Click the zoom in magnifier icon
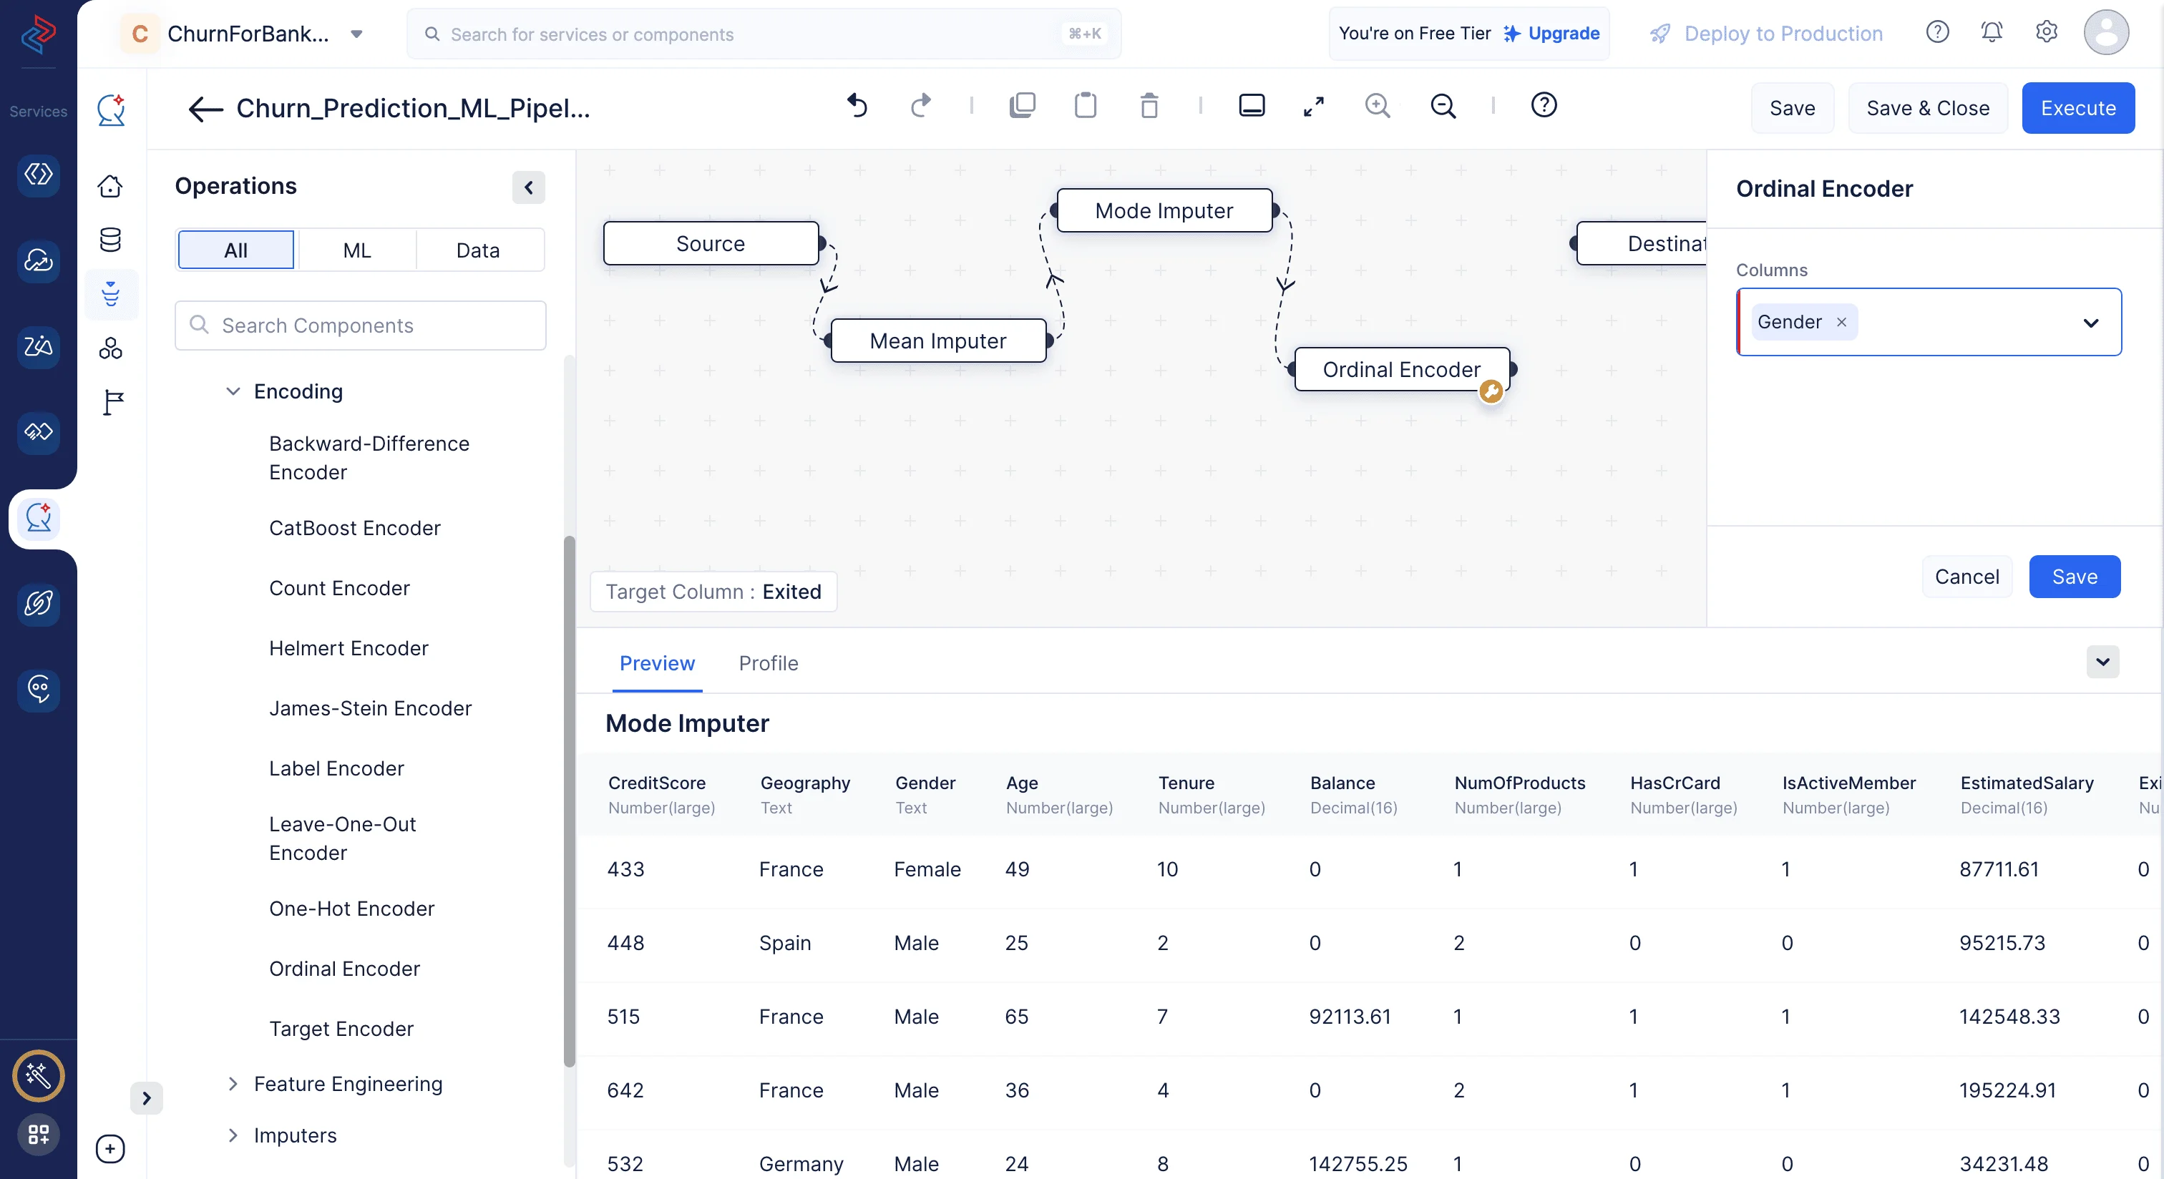Viewport: 2164px width, 1179px height. pos(1377,106)
